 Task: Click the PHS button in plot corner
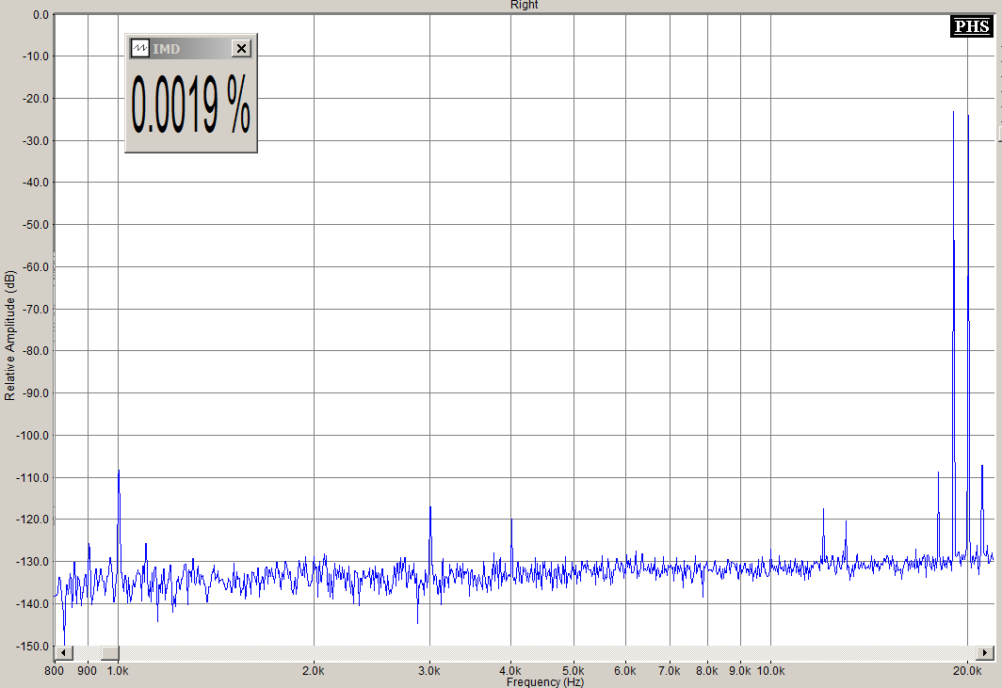(x=971, y=26)
